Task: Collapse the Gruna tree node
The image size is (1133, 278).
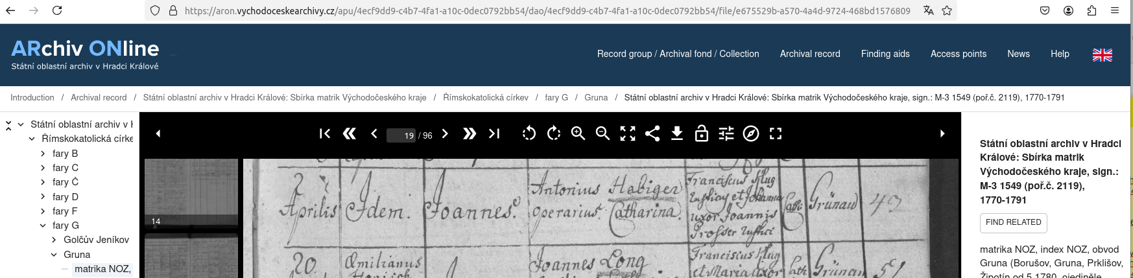Action: pos(54,255)
